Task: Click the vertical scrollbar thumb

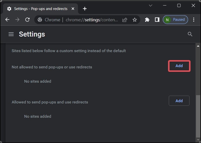Action: (x=198, y=116)
